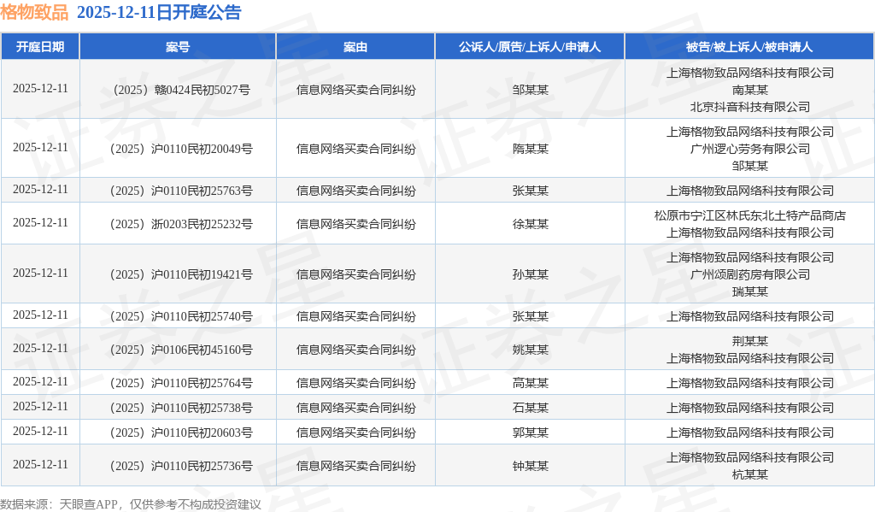Click date 2025-12-11 in the 5027号 row
This screenshot has height=512, width=875.
[40, 88]
